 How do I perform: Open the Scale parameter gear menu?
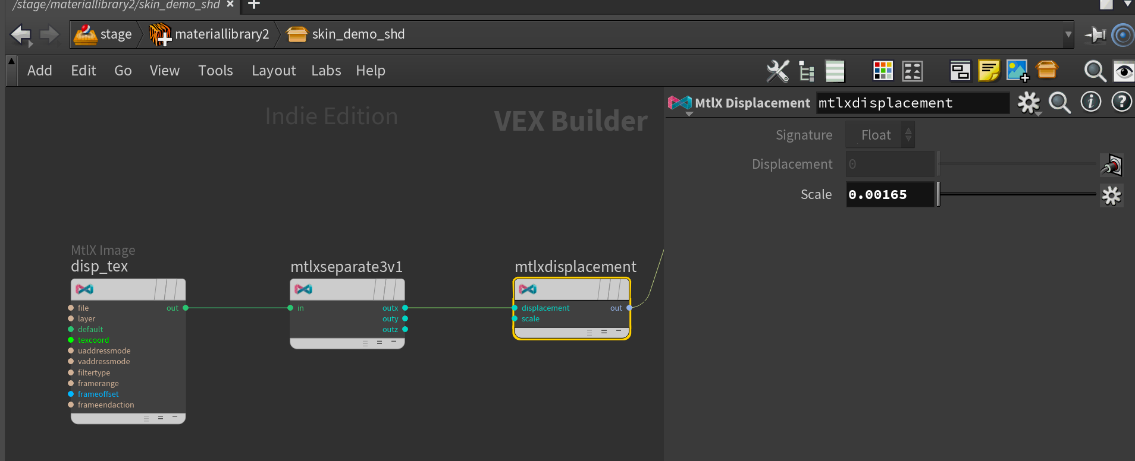point(1111,195)
